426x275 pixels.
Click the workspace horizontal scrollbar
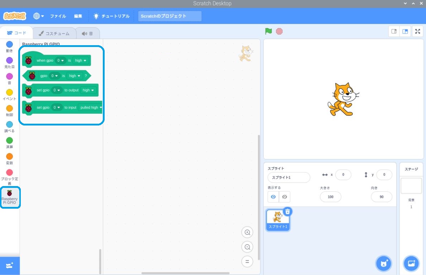(x=186, y=273)
